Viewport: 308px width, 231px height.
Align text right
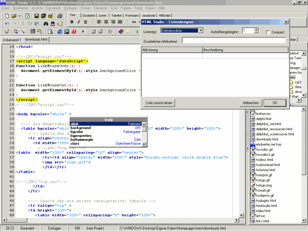tap(113, 22)
